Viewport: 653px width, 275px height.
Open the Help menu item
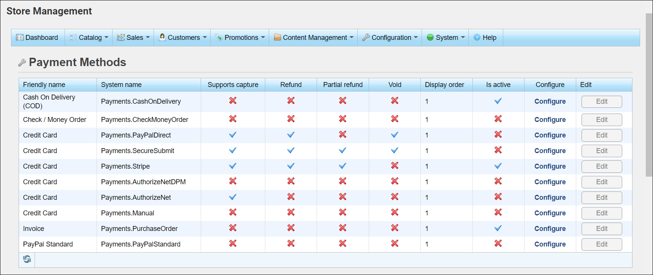(x=485, y=38)
